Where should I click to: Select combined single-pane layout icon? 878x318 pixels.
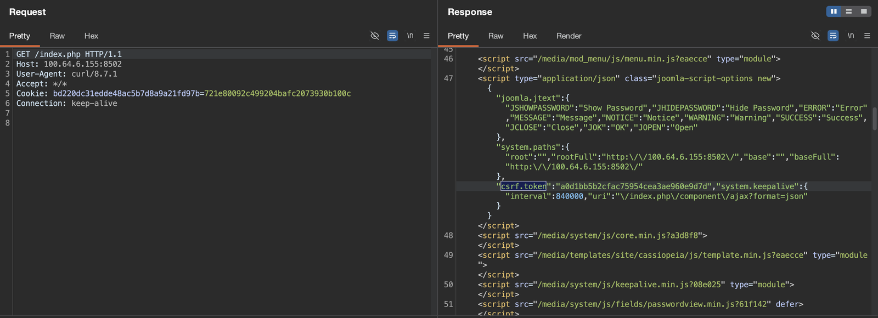click(864, 12)
